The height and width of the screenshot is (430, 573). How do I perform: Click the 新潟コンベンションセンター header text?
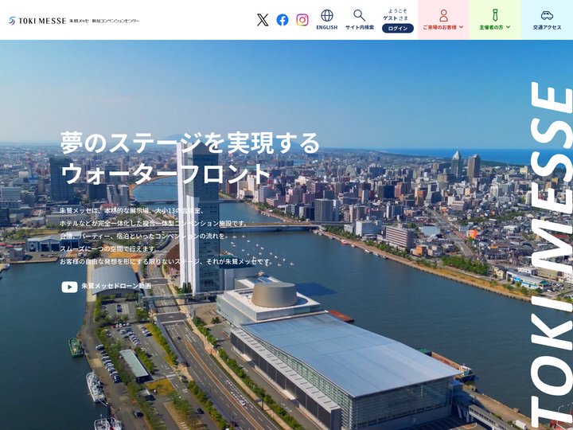(115, 21)
